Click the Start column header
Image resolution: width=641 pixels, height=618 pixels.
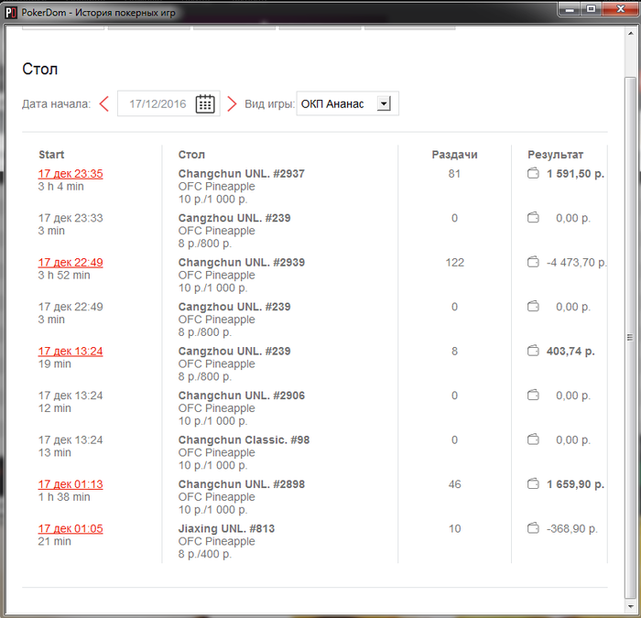pyautogui.click(x=51, y=155)
